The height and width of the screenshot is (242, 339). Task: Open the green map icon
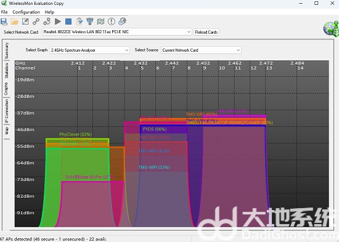100,22
